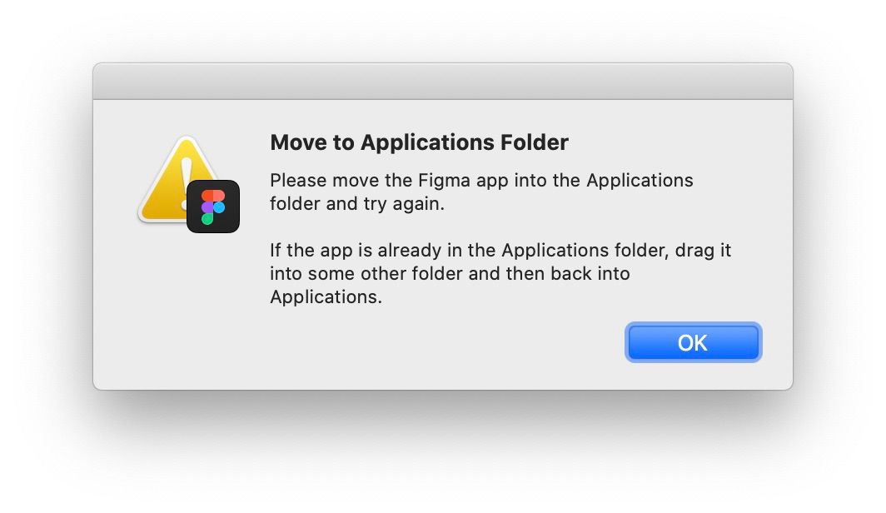This screenshot has height=513, width=886.
Task: Click the green circle of the Figma logo
Action: [207, 219]
